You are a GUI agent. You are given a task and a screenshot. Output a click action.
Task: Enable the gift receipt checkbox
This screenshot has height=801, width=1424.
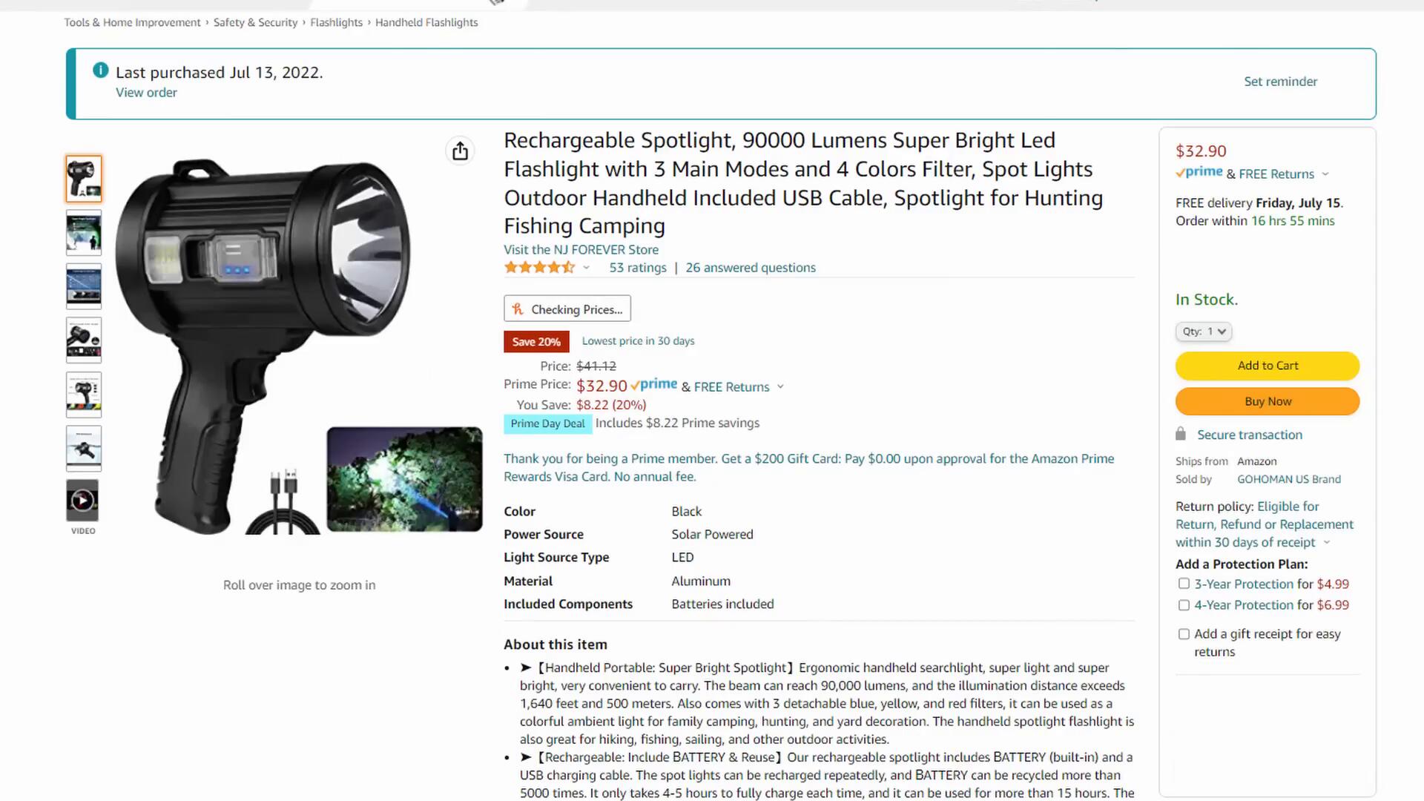1184,634
